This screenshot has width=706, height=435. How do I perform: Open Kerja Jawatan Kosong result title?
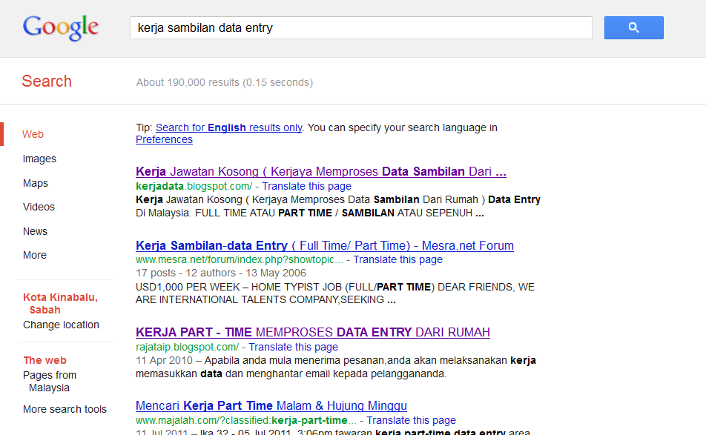coord(321,171)
